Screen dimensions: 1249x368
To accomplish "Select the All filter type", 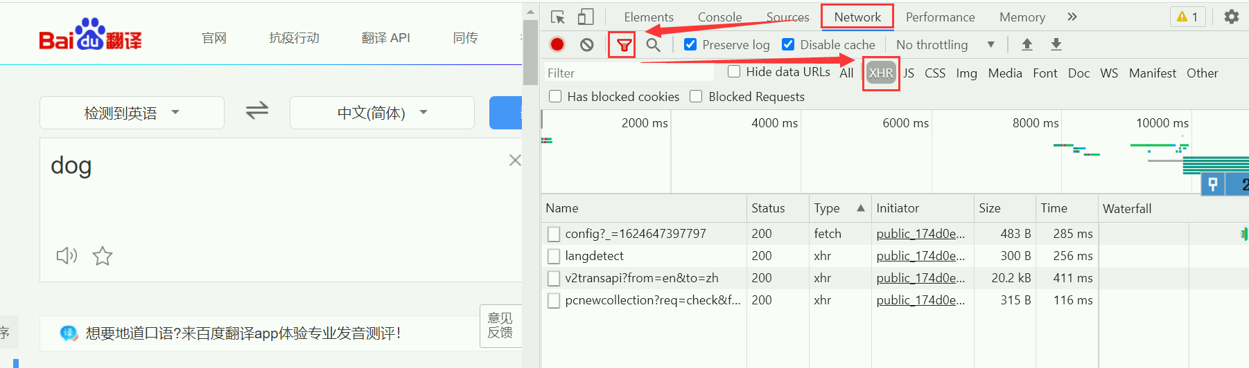I will (x=846, y=73).
